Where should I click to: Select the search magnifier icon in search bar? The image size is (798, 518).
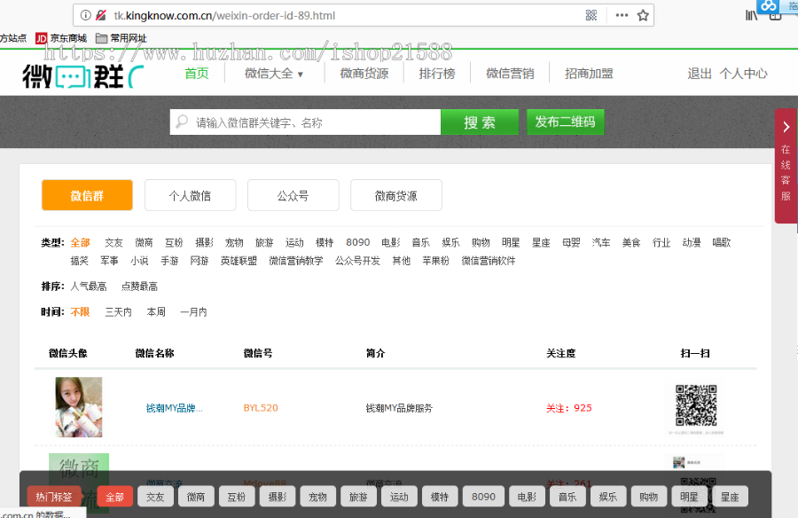coord(181,122)
